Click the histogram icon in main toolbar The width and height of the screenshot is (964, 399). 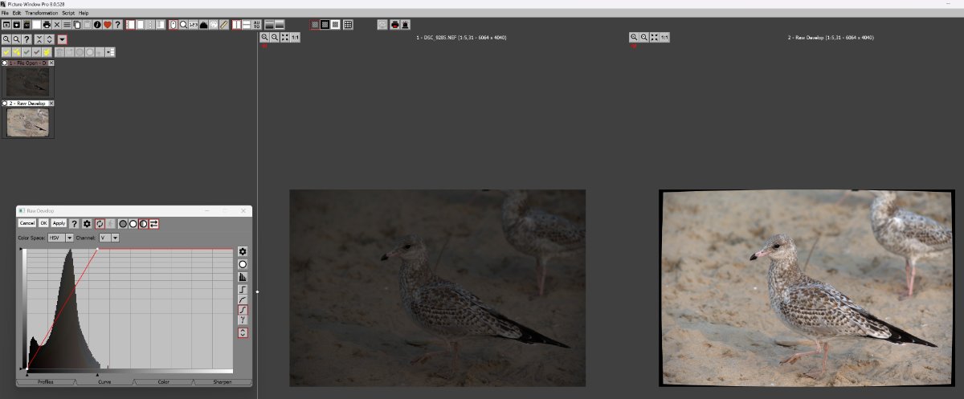[x=203, y=25]
